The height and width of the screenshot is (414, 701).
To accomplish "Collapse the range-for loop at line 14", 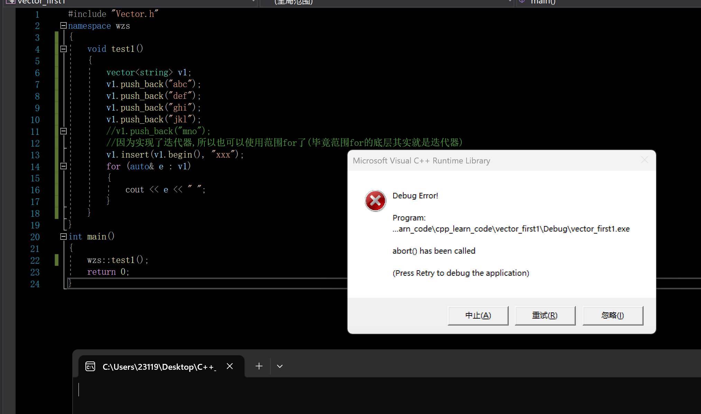I will click(63, 166).
